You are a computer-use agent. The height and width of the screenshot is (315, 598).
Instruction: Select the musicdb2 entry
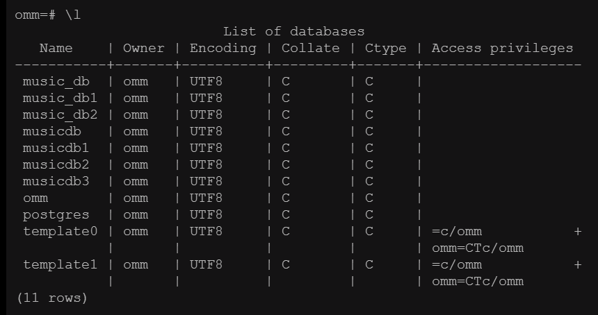pyautogui.click(x=56, y=164)
